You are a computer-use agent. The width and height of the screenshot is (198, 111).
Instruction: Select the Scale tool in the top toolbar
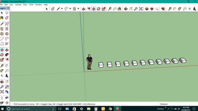click(x=104, y=9)
